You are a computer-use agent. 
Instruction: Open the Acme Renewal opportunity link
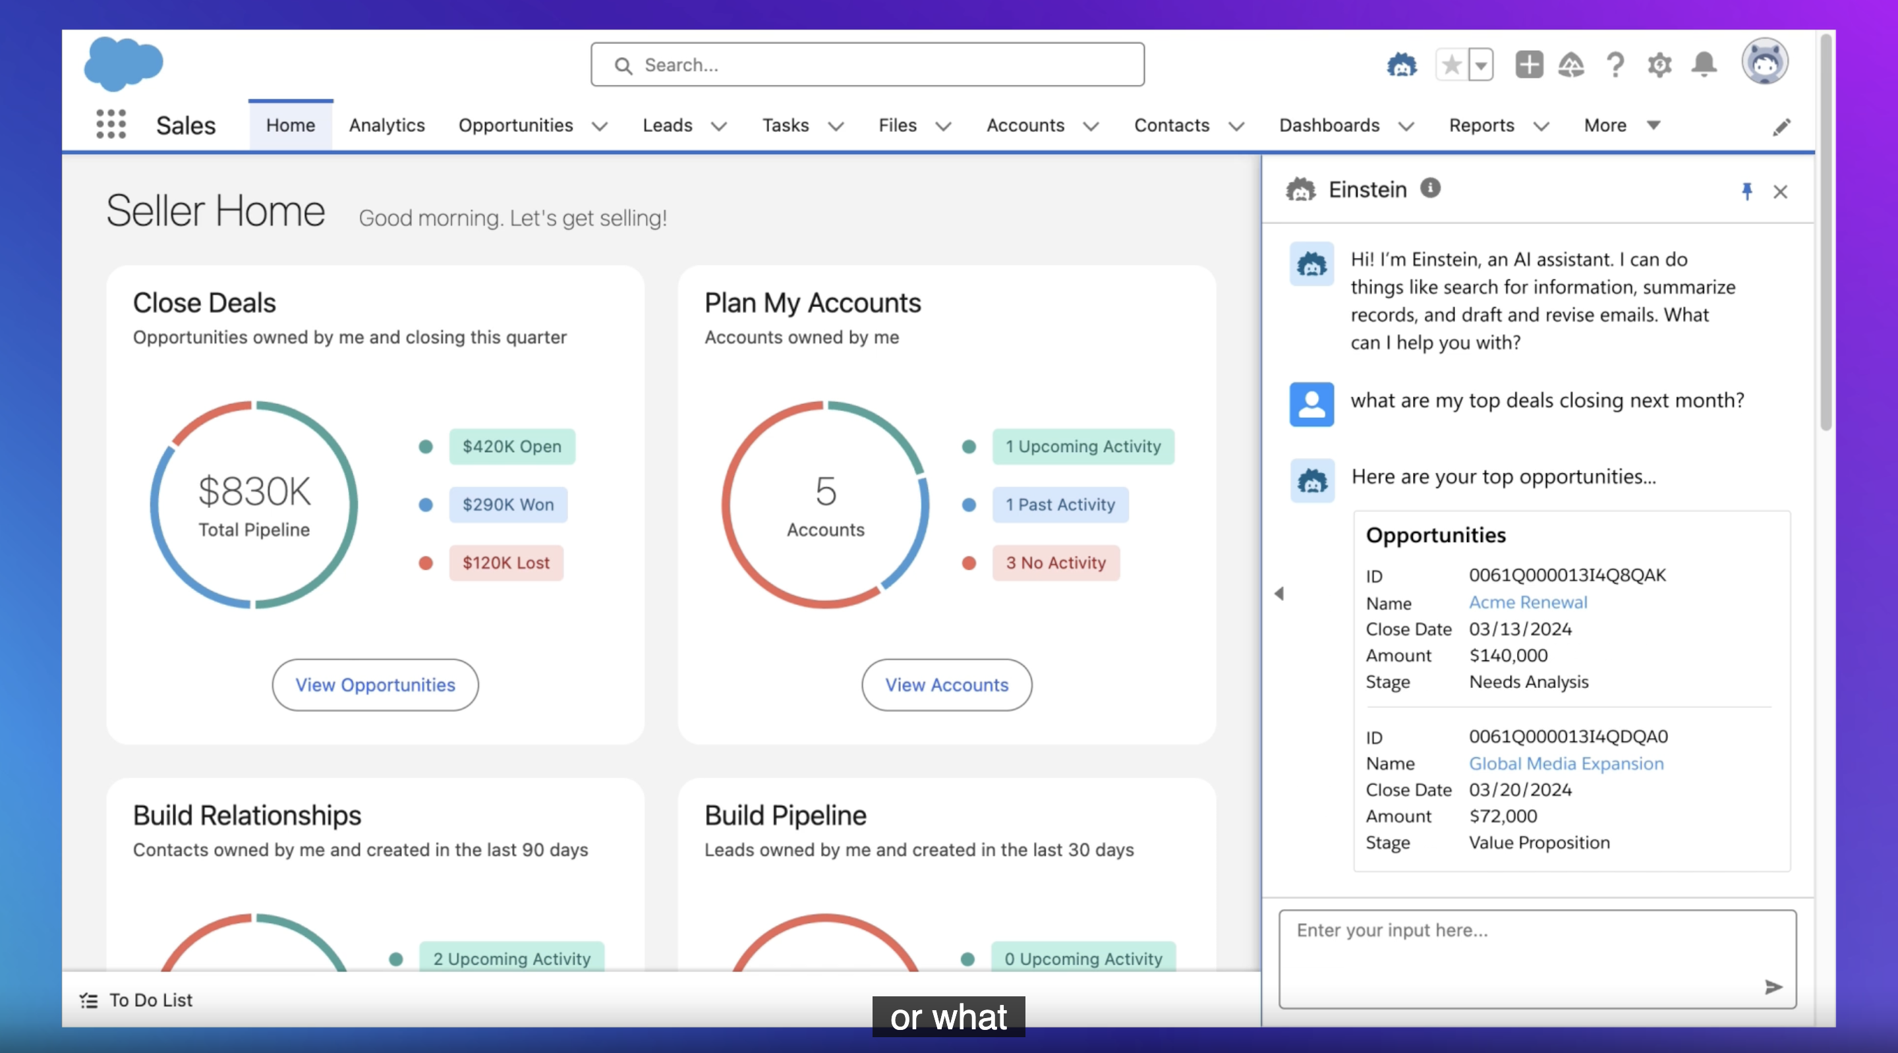click(x=1528, y=602)
